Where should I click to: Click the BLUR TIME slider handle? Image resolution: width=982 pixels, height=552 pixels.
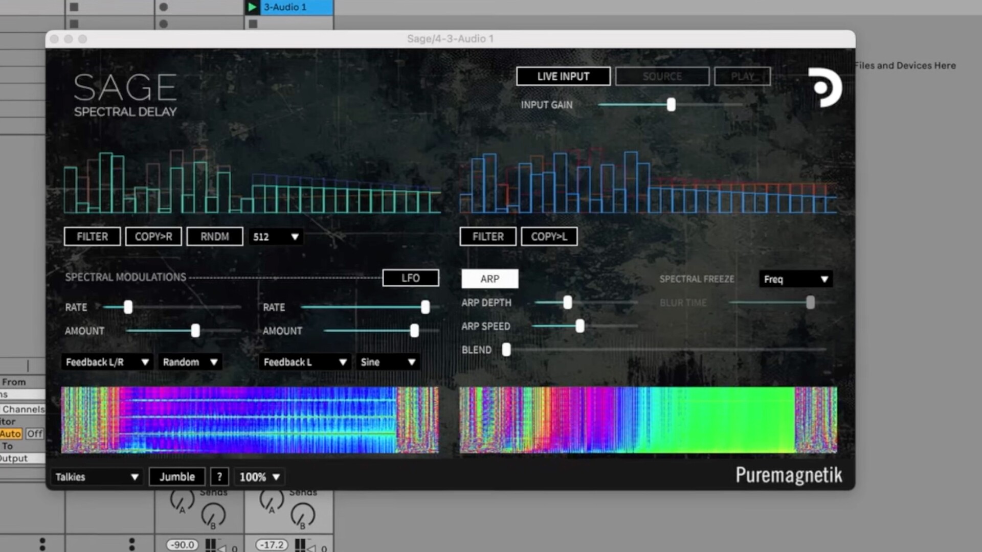811,303
